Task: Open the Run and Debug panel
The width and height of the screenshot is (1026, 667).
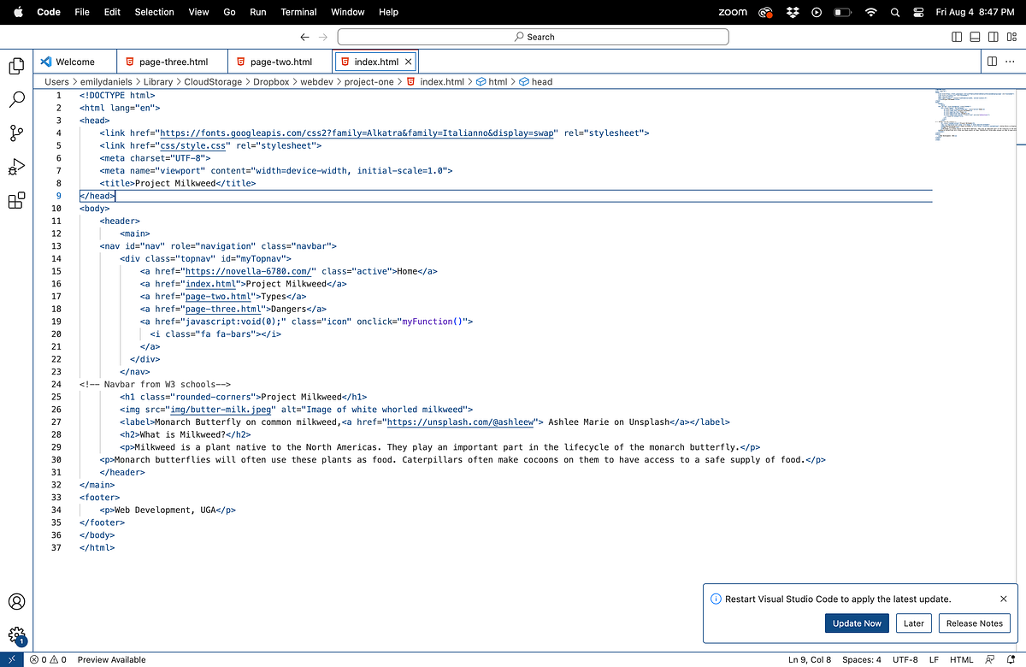Action: (x=16, y=166)
